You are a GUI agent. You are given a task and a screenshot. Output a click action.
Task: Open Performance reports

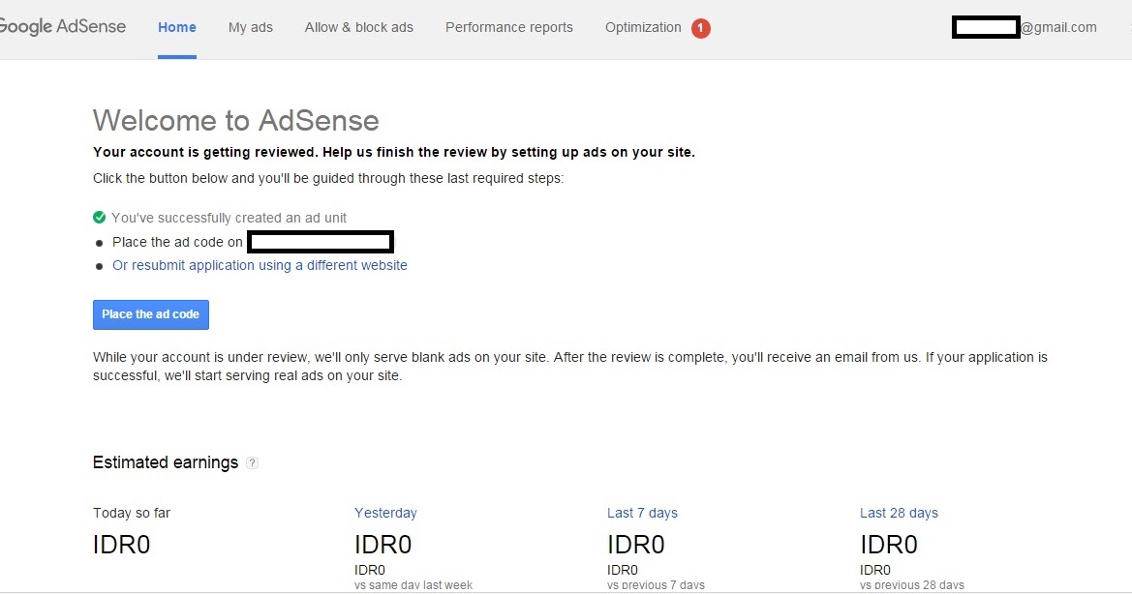pyautogui.click(x=508, y=27)
